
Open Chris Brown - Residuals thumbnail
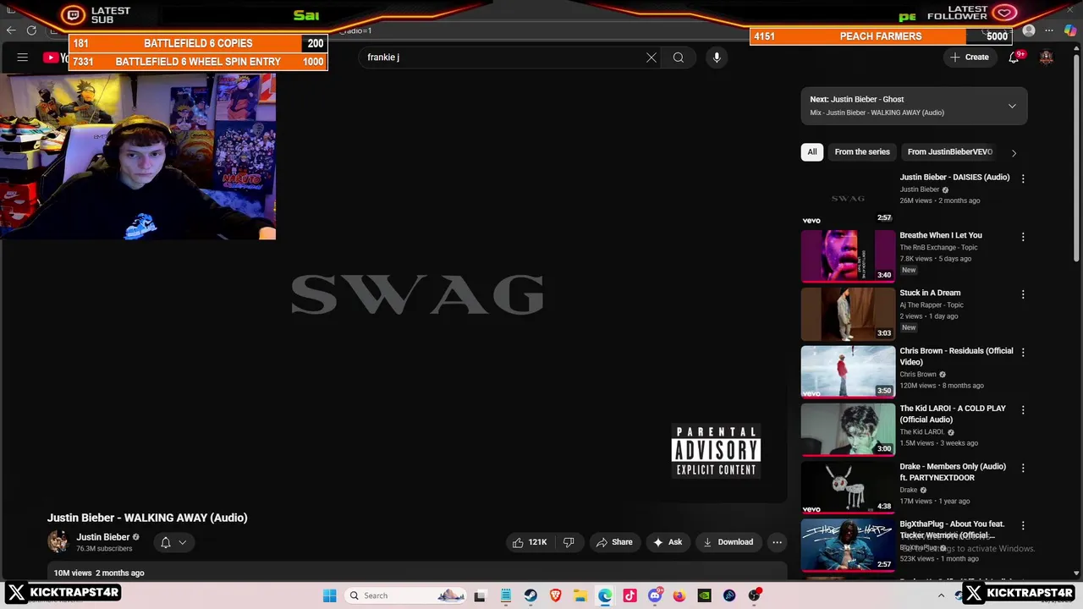848,371
